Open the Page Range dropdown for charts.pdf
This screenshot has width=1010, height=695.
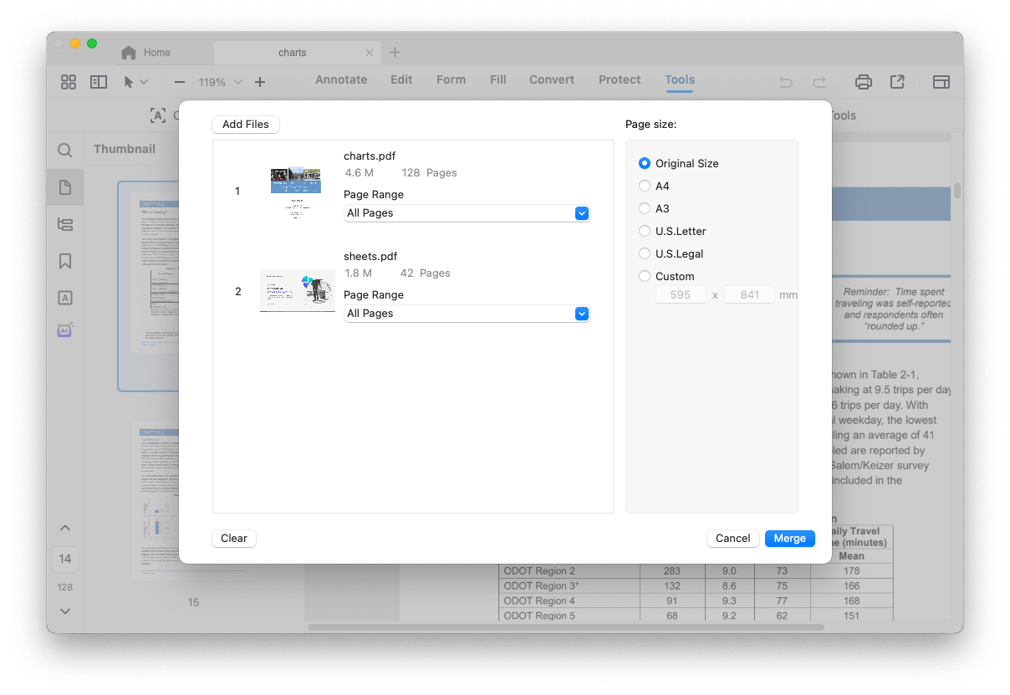click(581, 213)
